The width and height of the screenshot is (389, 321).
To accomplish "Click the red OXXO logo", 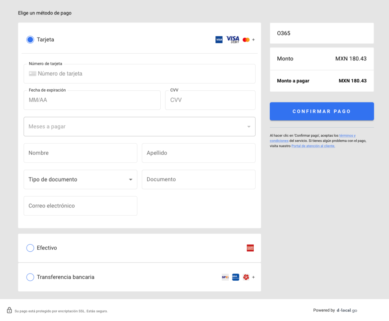I will [x=250, y=248].
